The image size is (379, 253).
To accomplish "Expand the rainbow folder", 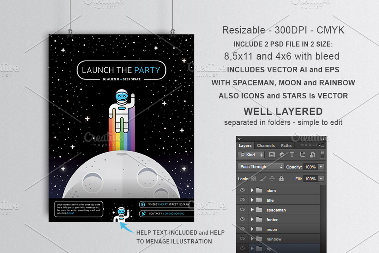I will (x=252, y=239).
